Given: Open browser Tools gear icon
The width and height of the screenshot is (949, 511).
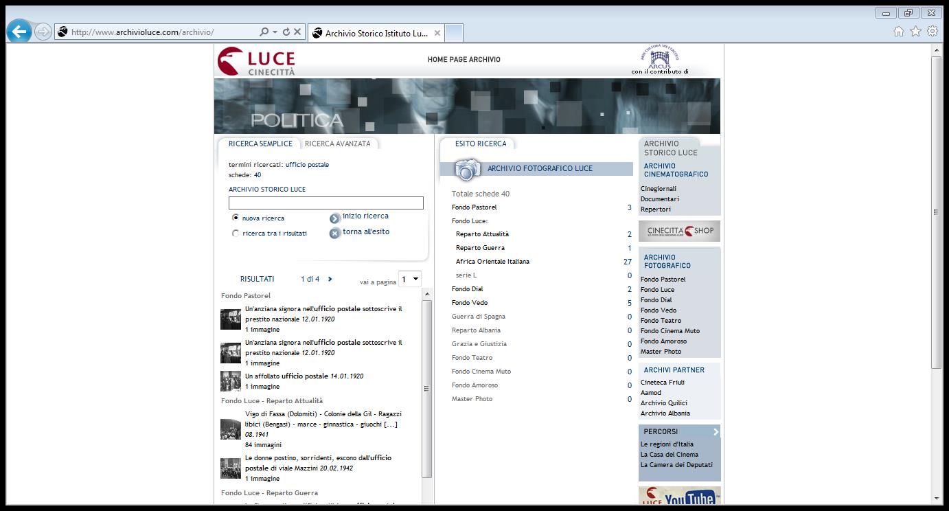Looking at the screenshot, I should 932,31.
